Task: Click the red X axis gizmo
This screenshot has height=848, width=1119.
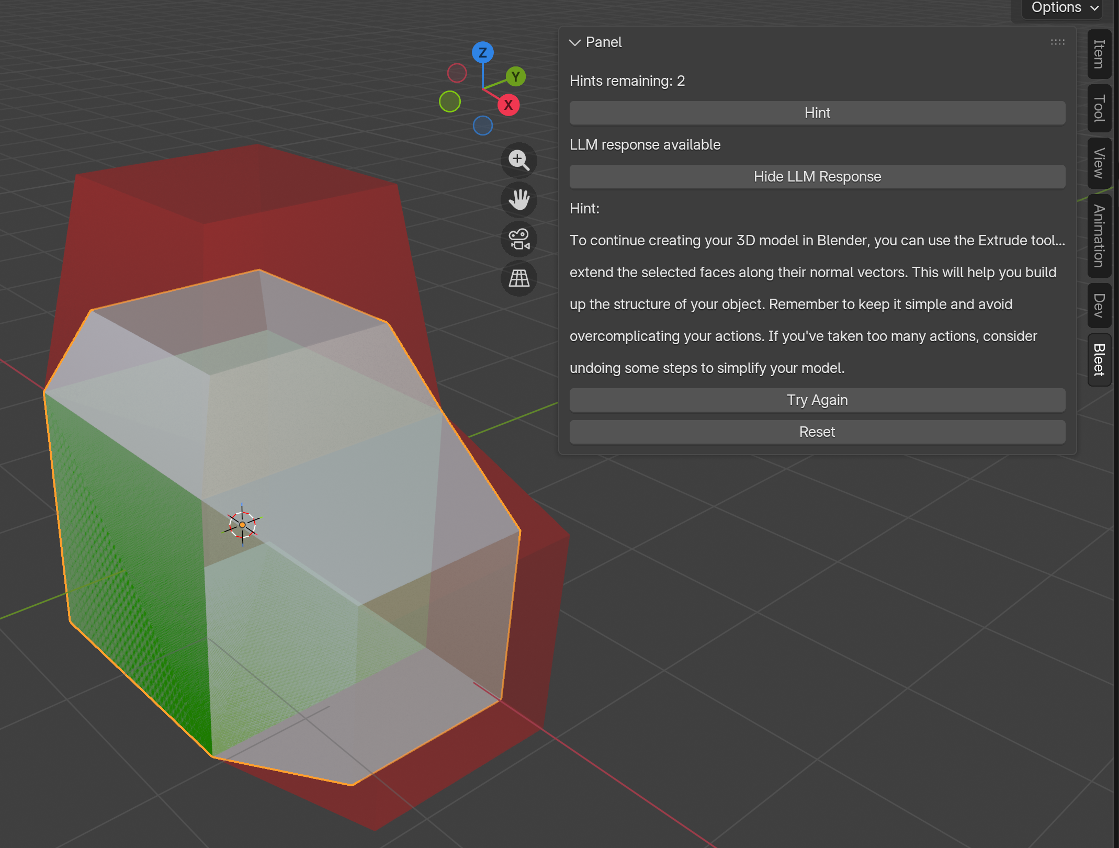Action: coord(508,105)
